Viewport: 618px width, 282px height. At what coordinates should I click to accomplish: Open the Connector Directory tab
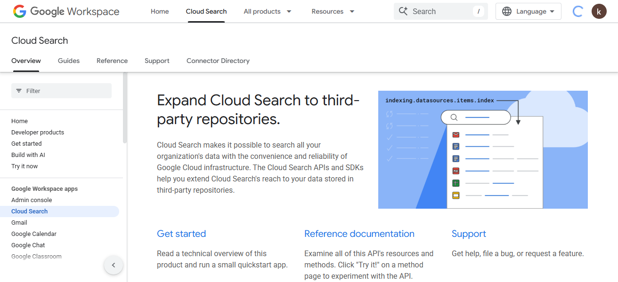pos(218,61)
